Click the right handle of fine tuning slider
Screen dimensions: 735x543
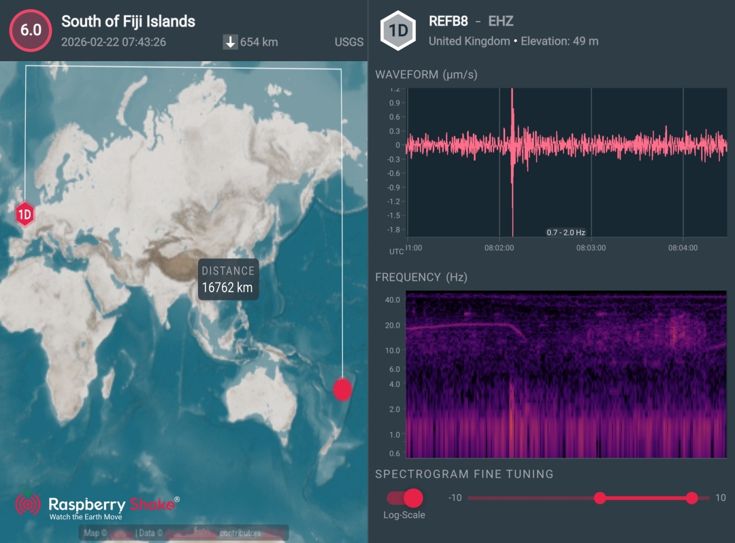click(691, 498)
